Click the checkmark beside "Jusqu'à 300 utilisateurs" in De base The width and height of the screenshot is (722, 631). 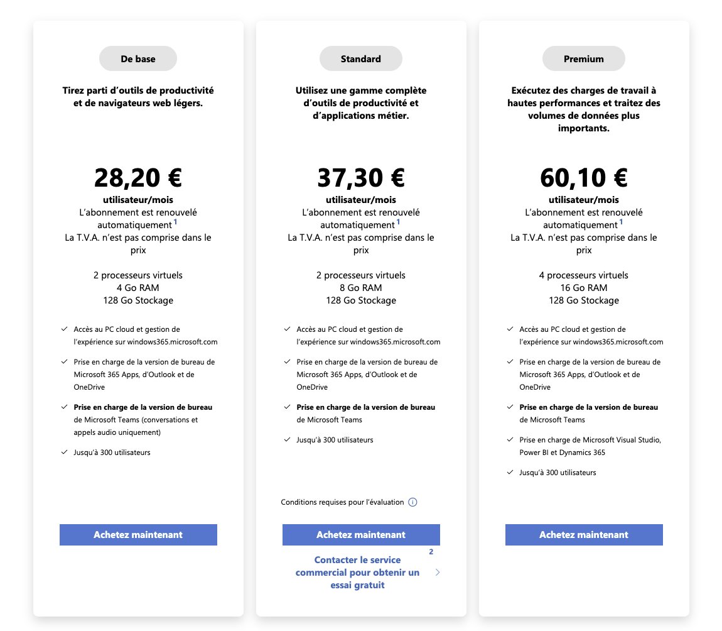[x=64, y=452]
